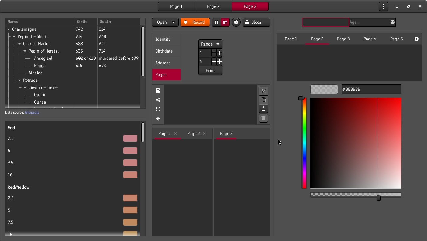Click the Record button
Image resolution: width=427 pixels, height=241 pixels.
click(195, 22)
